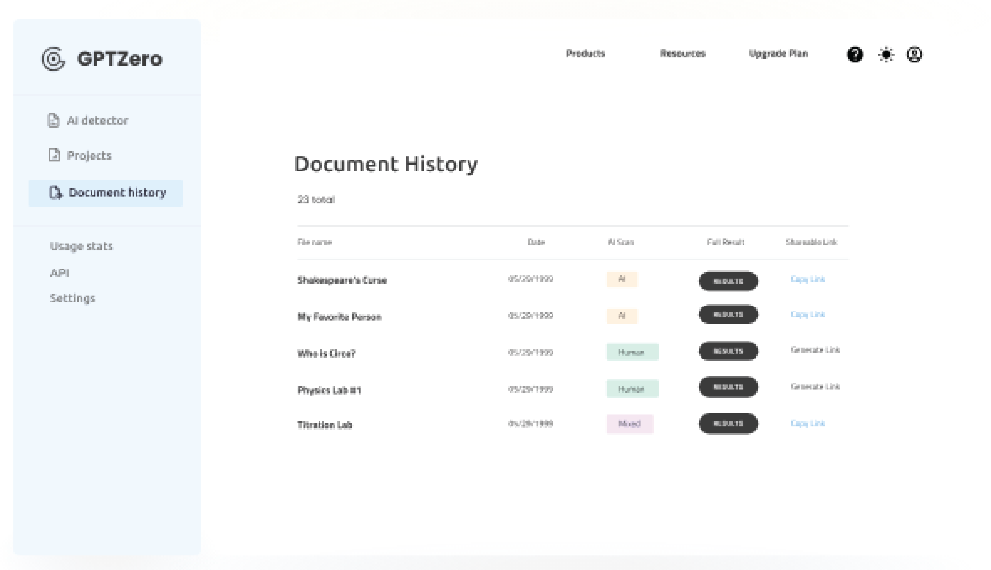Go to Usage stats
991x570 pixels.
click(81, 246)
